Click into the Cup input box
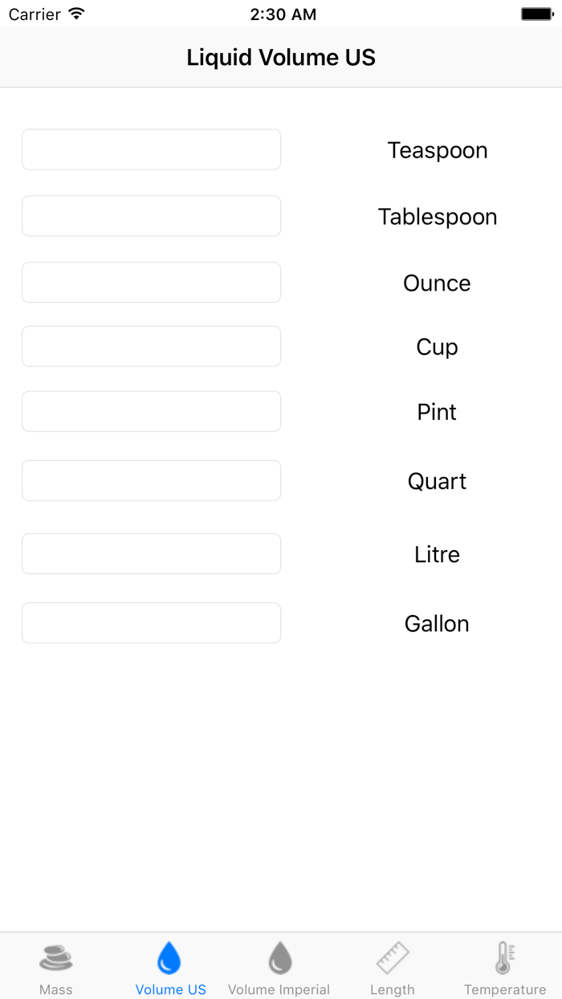This screenshot has height=999, width=562. 151,346
